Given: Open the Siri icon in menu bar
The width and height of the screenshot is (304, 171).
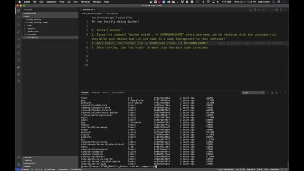Looking at the screenshot, I should [x=279, y=2].
